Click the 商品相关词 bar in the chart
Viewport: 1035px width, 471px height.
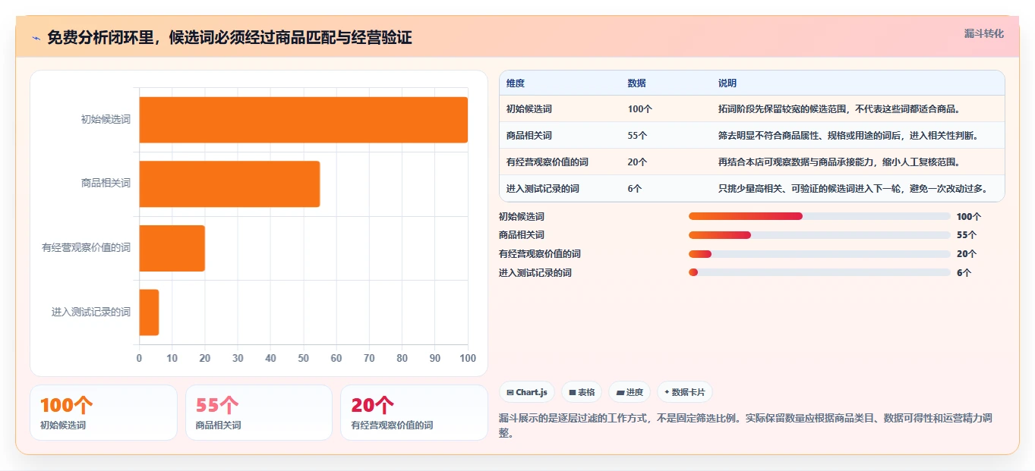pyautogui.click(x=229, y=184)
